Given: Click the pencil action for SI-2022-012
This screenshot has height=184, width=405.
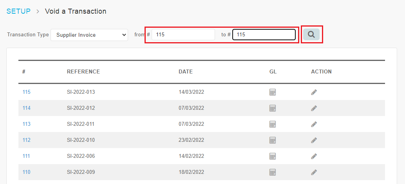Looking at the screenshot, I should coord(314,108).
